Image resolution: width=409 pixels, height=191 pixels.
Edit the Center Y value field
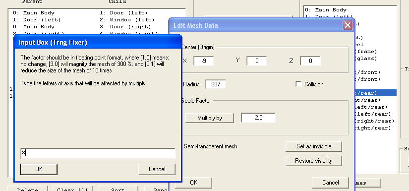(x=257, y=61)
